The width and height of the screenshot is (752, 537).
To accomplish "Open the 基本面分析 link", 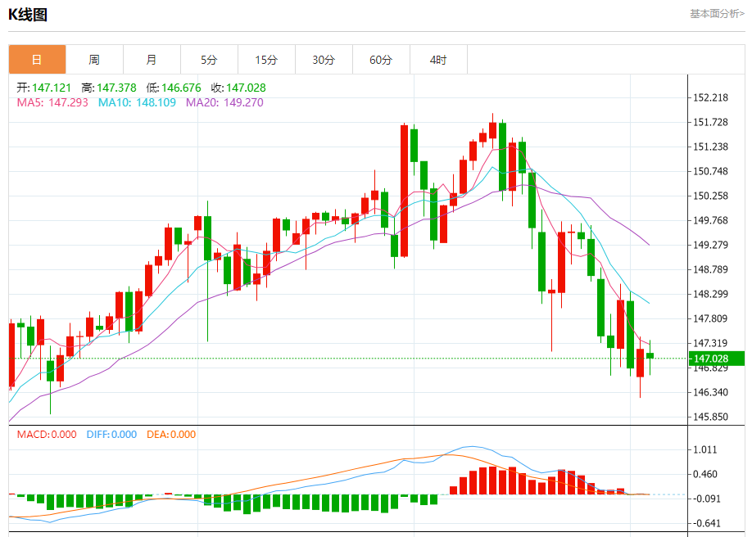I will tap(717, 14).
